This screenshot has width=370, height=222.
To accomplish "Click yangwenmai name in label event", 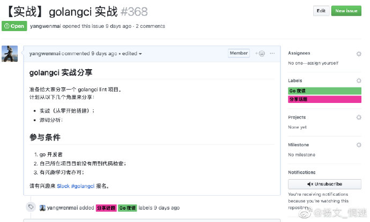I will [62, 208].
